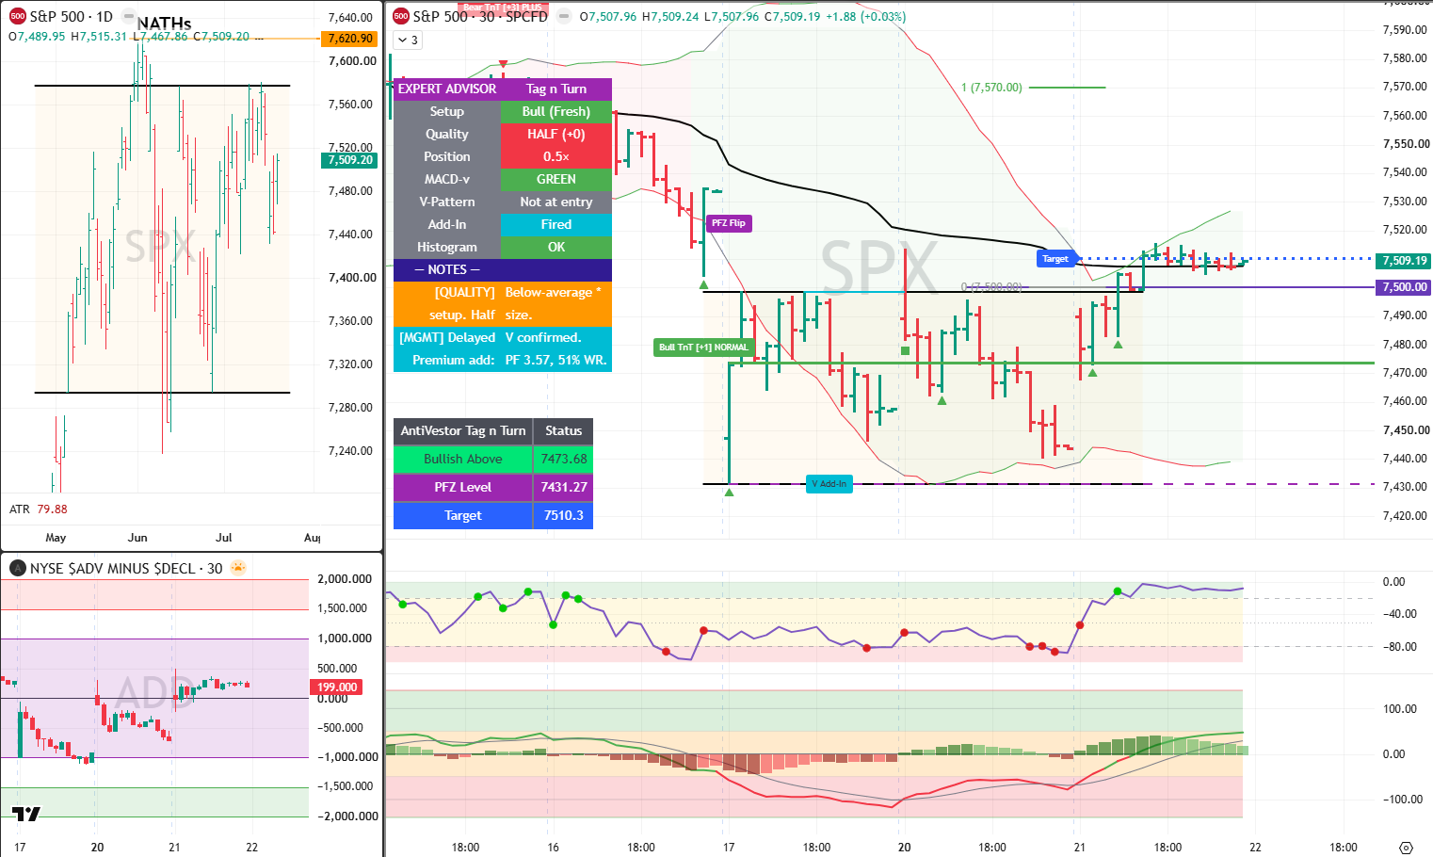1433x857 pixels.
Task: Click the green square marker on chart
Action: point(905,350)
